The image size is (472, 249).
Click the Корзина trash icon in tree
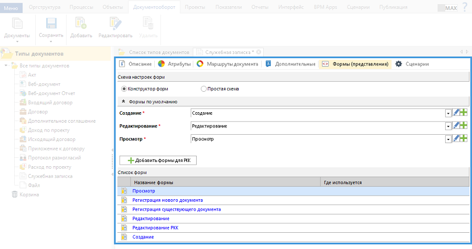(15, 194)
